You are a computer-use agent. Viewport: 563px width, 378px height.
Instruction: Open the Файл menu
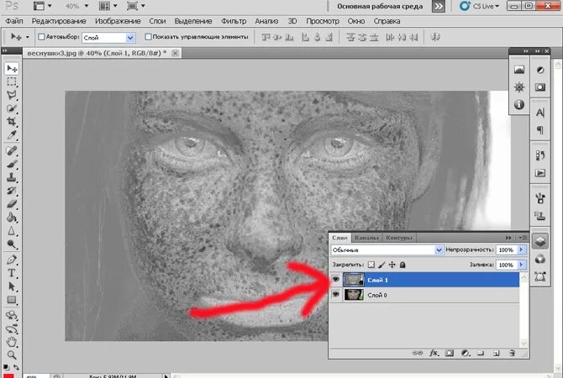(14, 21)
